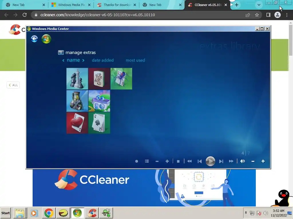Launch the Mahjong Titans tile
Viewport: 293px width, 219px height.
pyautogui.click(x=99, y=79)
